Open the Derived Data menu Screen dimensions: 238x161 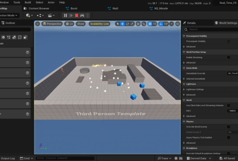(199, 158)
